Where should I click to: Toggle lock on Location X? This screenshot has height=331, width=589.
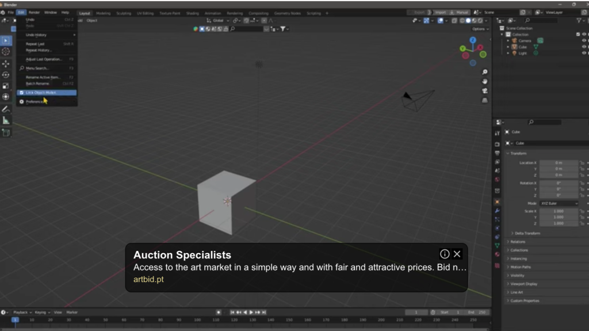point(582,163)
